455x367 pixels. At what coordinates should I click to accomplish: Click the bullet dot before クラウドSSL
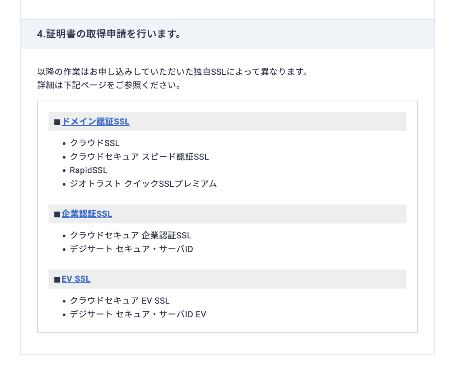(x=64, y=143)
